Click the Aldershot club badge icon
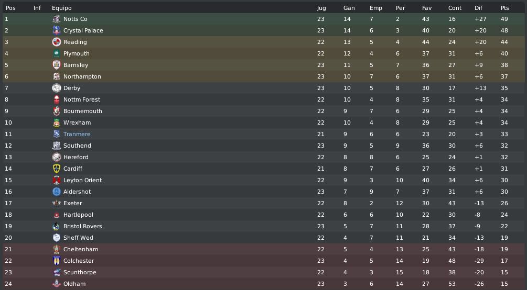 click(57, 192)
